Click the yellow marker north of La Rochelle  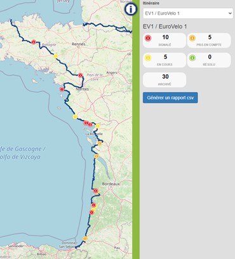(x=97, y=126)
